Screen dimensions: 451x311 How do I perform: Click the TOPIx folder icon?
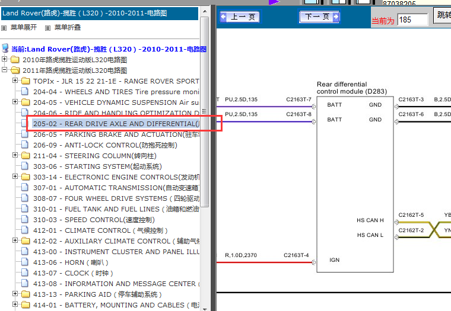[x=26, y=81]
